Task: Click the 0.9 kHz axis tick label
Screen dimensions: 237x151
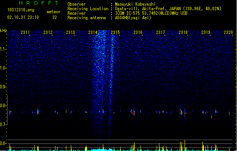Action: 3,87
